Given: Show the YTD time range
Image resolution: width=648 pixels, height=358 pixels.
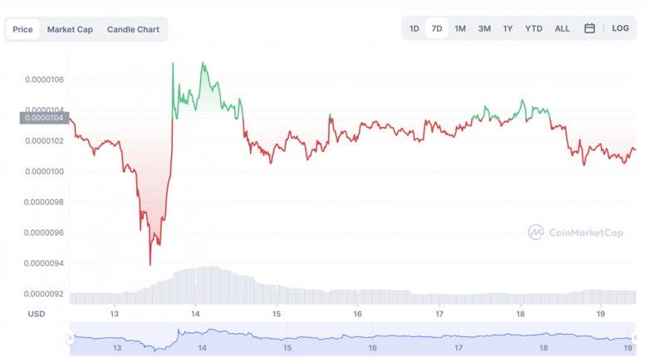Looking at the screenshot, I should [533, 28].
